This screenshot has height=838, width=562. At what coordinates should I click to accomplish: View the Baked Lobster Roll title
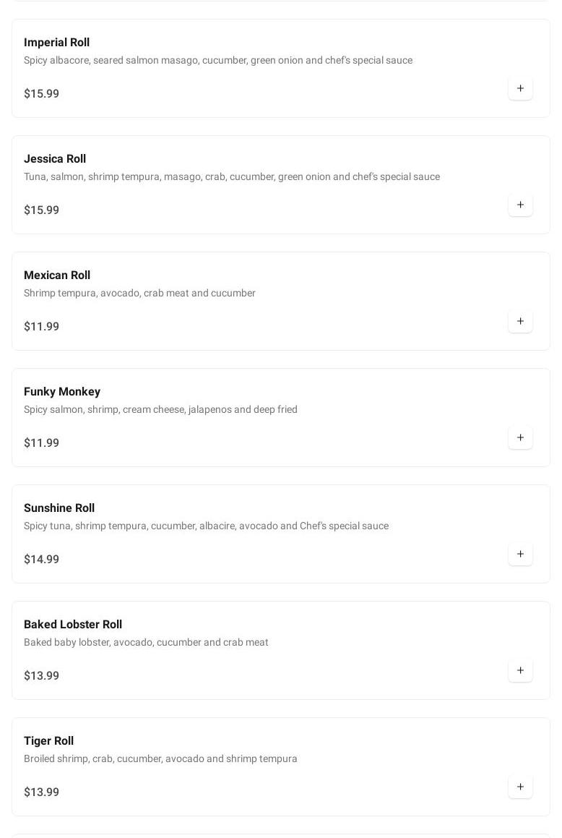pyautogui.click(x=73, y=625)
